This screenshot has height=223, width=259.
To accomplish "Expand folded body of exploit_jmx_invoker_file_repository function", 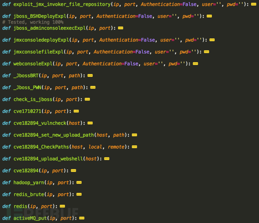I will [x=253, y=4].
